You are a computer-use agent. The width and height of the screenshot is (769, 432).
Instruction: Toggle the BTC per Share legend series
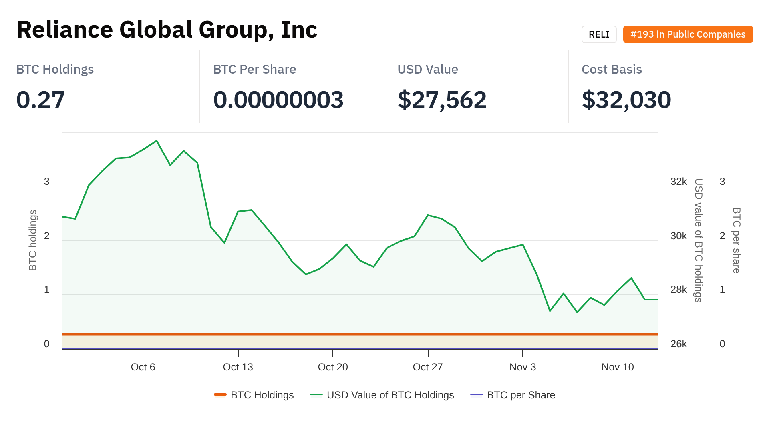tap(521, 395)
